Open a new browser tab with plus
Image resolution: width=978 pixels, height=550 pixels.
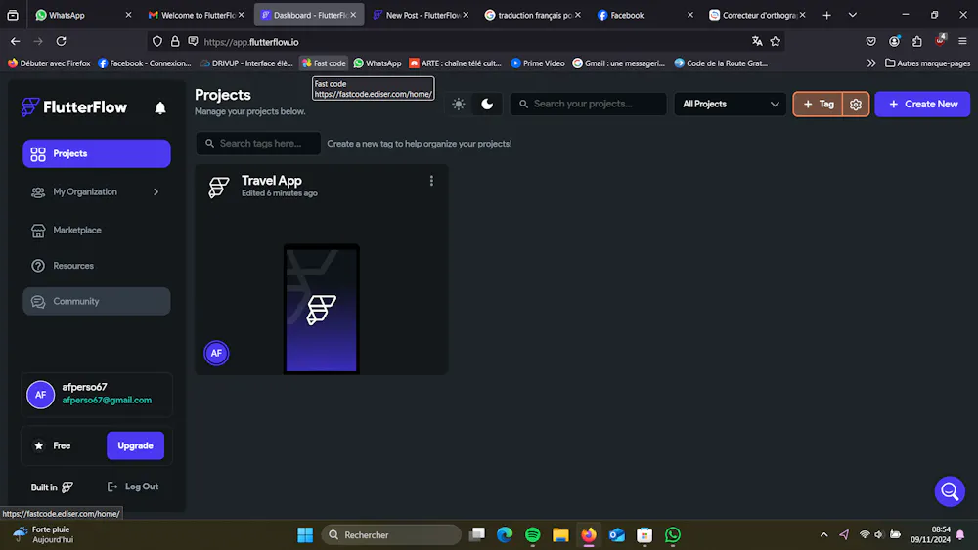826,15
